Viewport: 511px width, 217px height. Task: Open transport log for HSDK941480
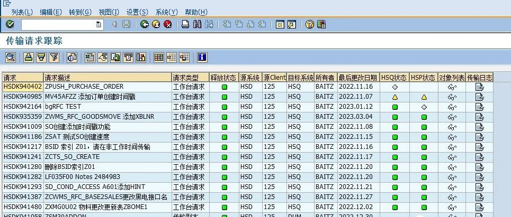point(479,207)
